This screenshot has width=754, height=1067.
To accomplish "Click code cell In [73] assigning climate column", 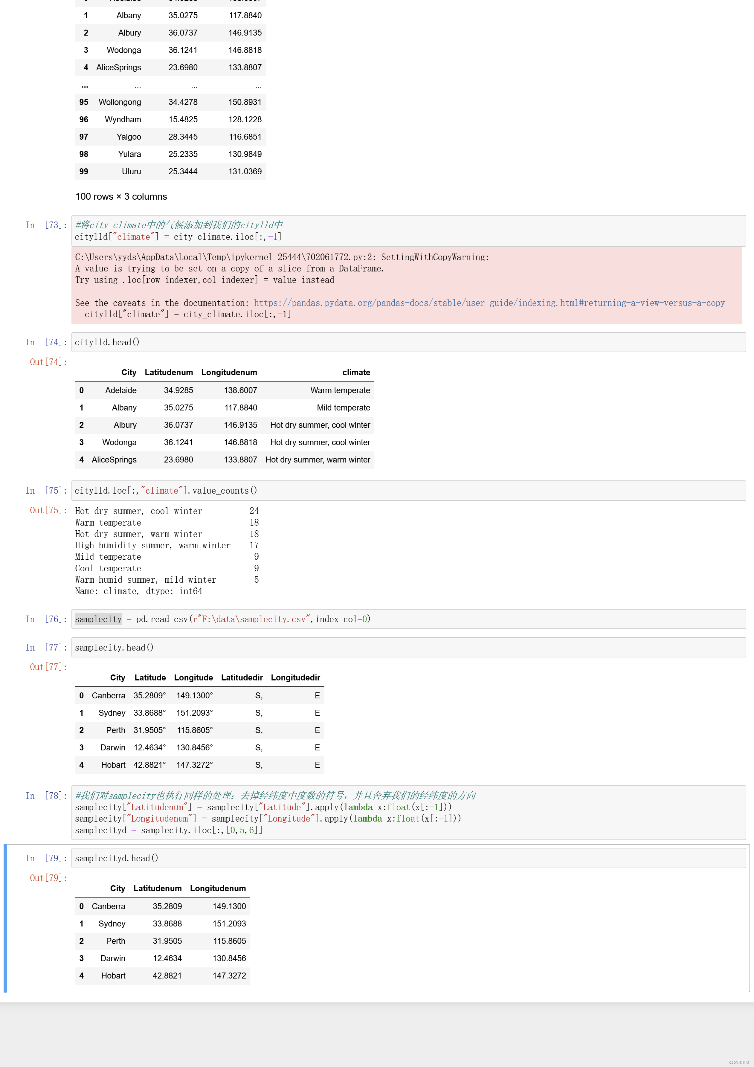I will coord(409,231).
